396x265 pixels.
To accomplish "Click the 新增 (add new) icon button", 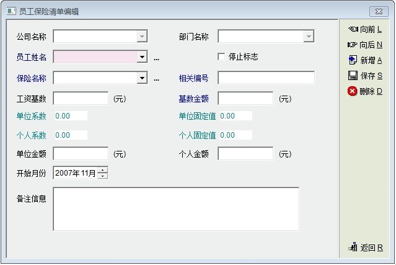I will click(x=365, y=60).
